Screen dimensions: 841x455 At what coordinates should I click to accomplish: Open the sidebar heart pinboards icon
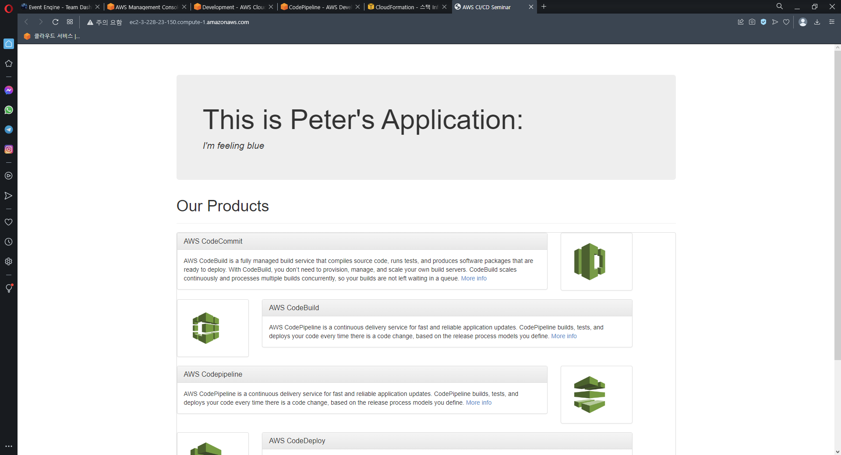[x=8, y=222]
